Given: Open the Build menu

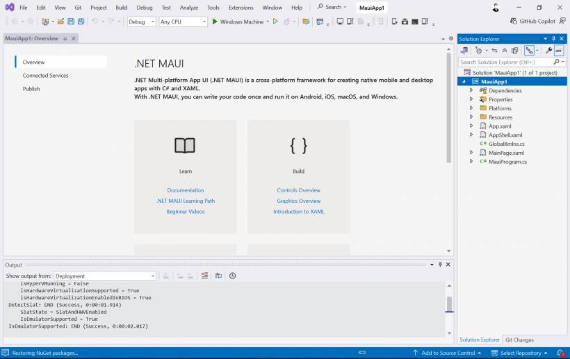Looking at the screenshot, I should click(x=122, y=8).
